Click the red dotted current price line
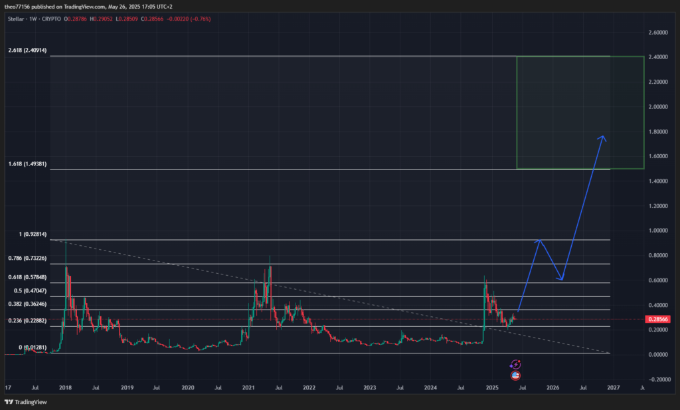The image size is (680, 410). pos(398,318)
